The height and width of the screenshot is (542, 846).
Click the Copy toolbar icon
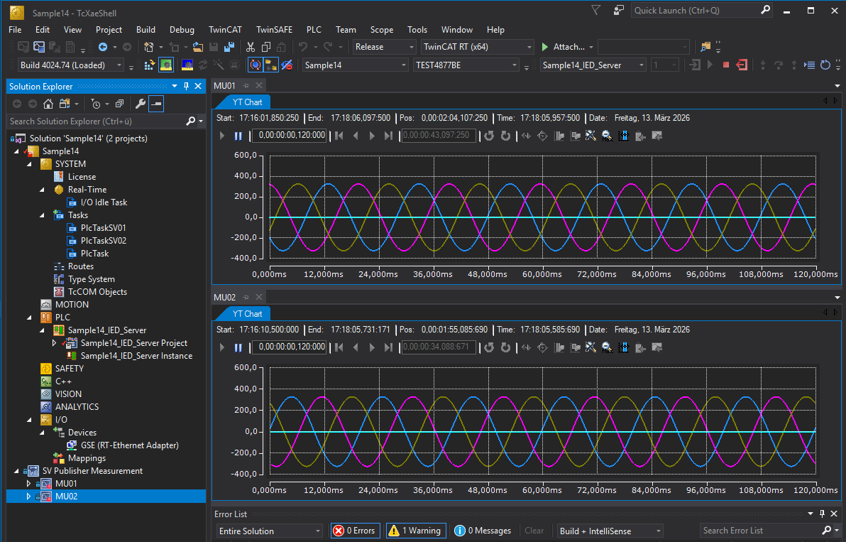coord(266,47)
